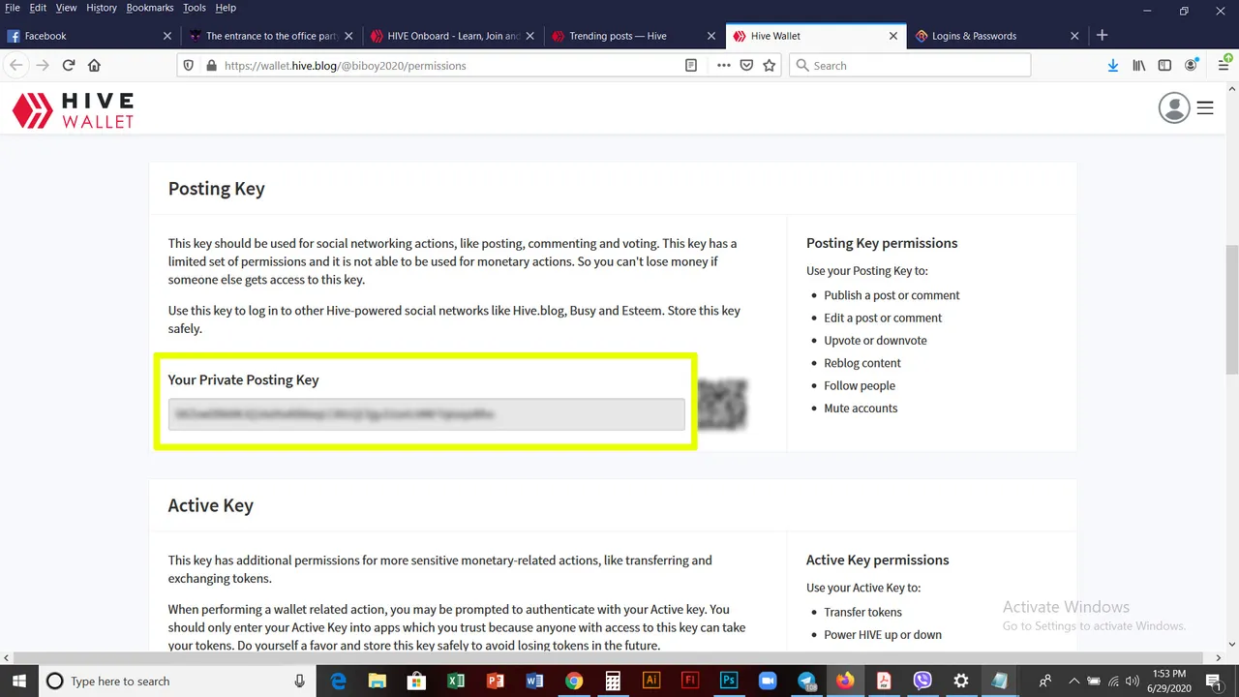This screenshot has width=1239, height=697.
Task: Open Zoom from taskbar
Action: tap(768, 681)
